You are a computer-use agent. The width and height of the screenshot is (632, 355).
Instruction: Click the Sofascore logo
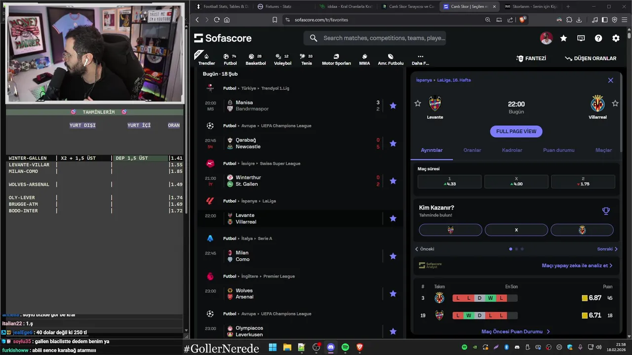(x=223, y=38)
